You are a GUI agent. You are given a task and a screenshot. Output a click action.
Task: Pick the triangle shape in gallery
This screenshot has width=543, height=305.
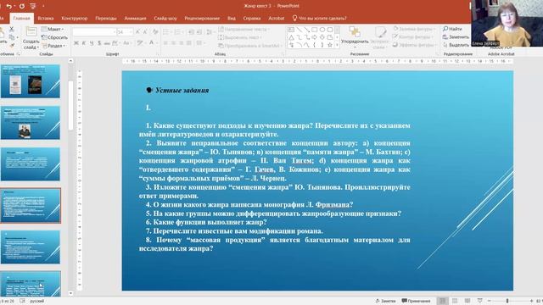291,37
